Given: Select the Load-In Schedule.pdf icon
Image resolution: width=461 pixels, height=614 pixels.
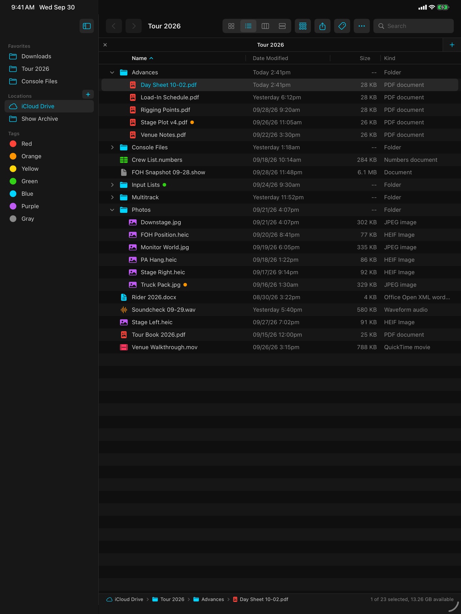Looking at the screenshot, I should pyautogui.click(x=133, y=97).
